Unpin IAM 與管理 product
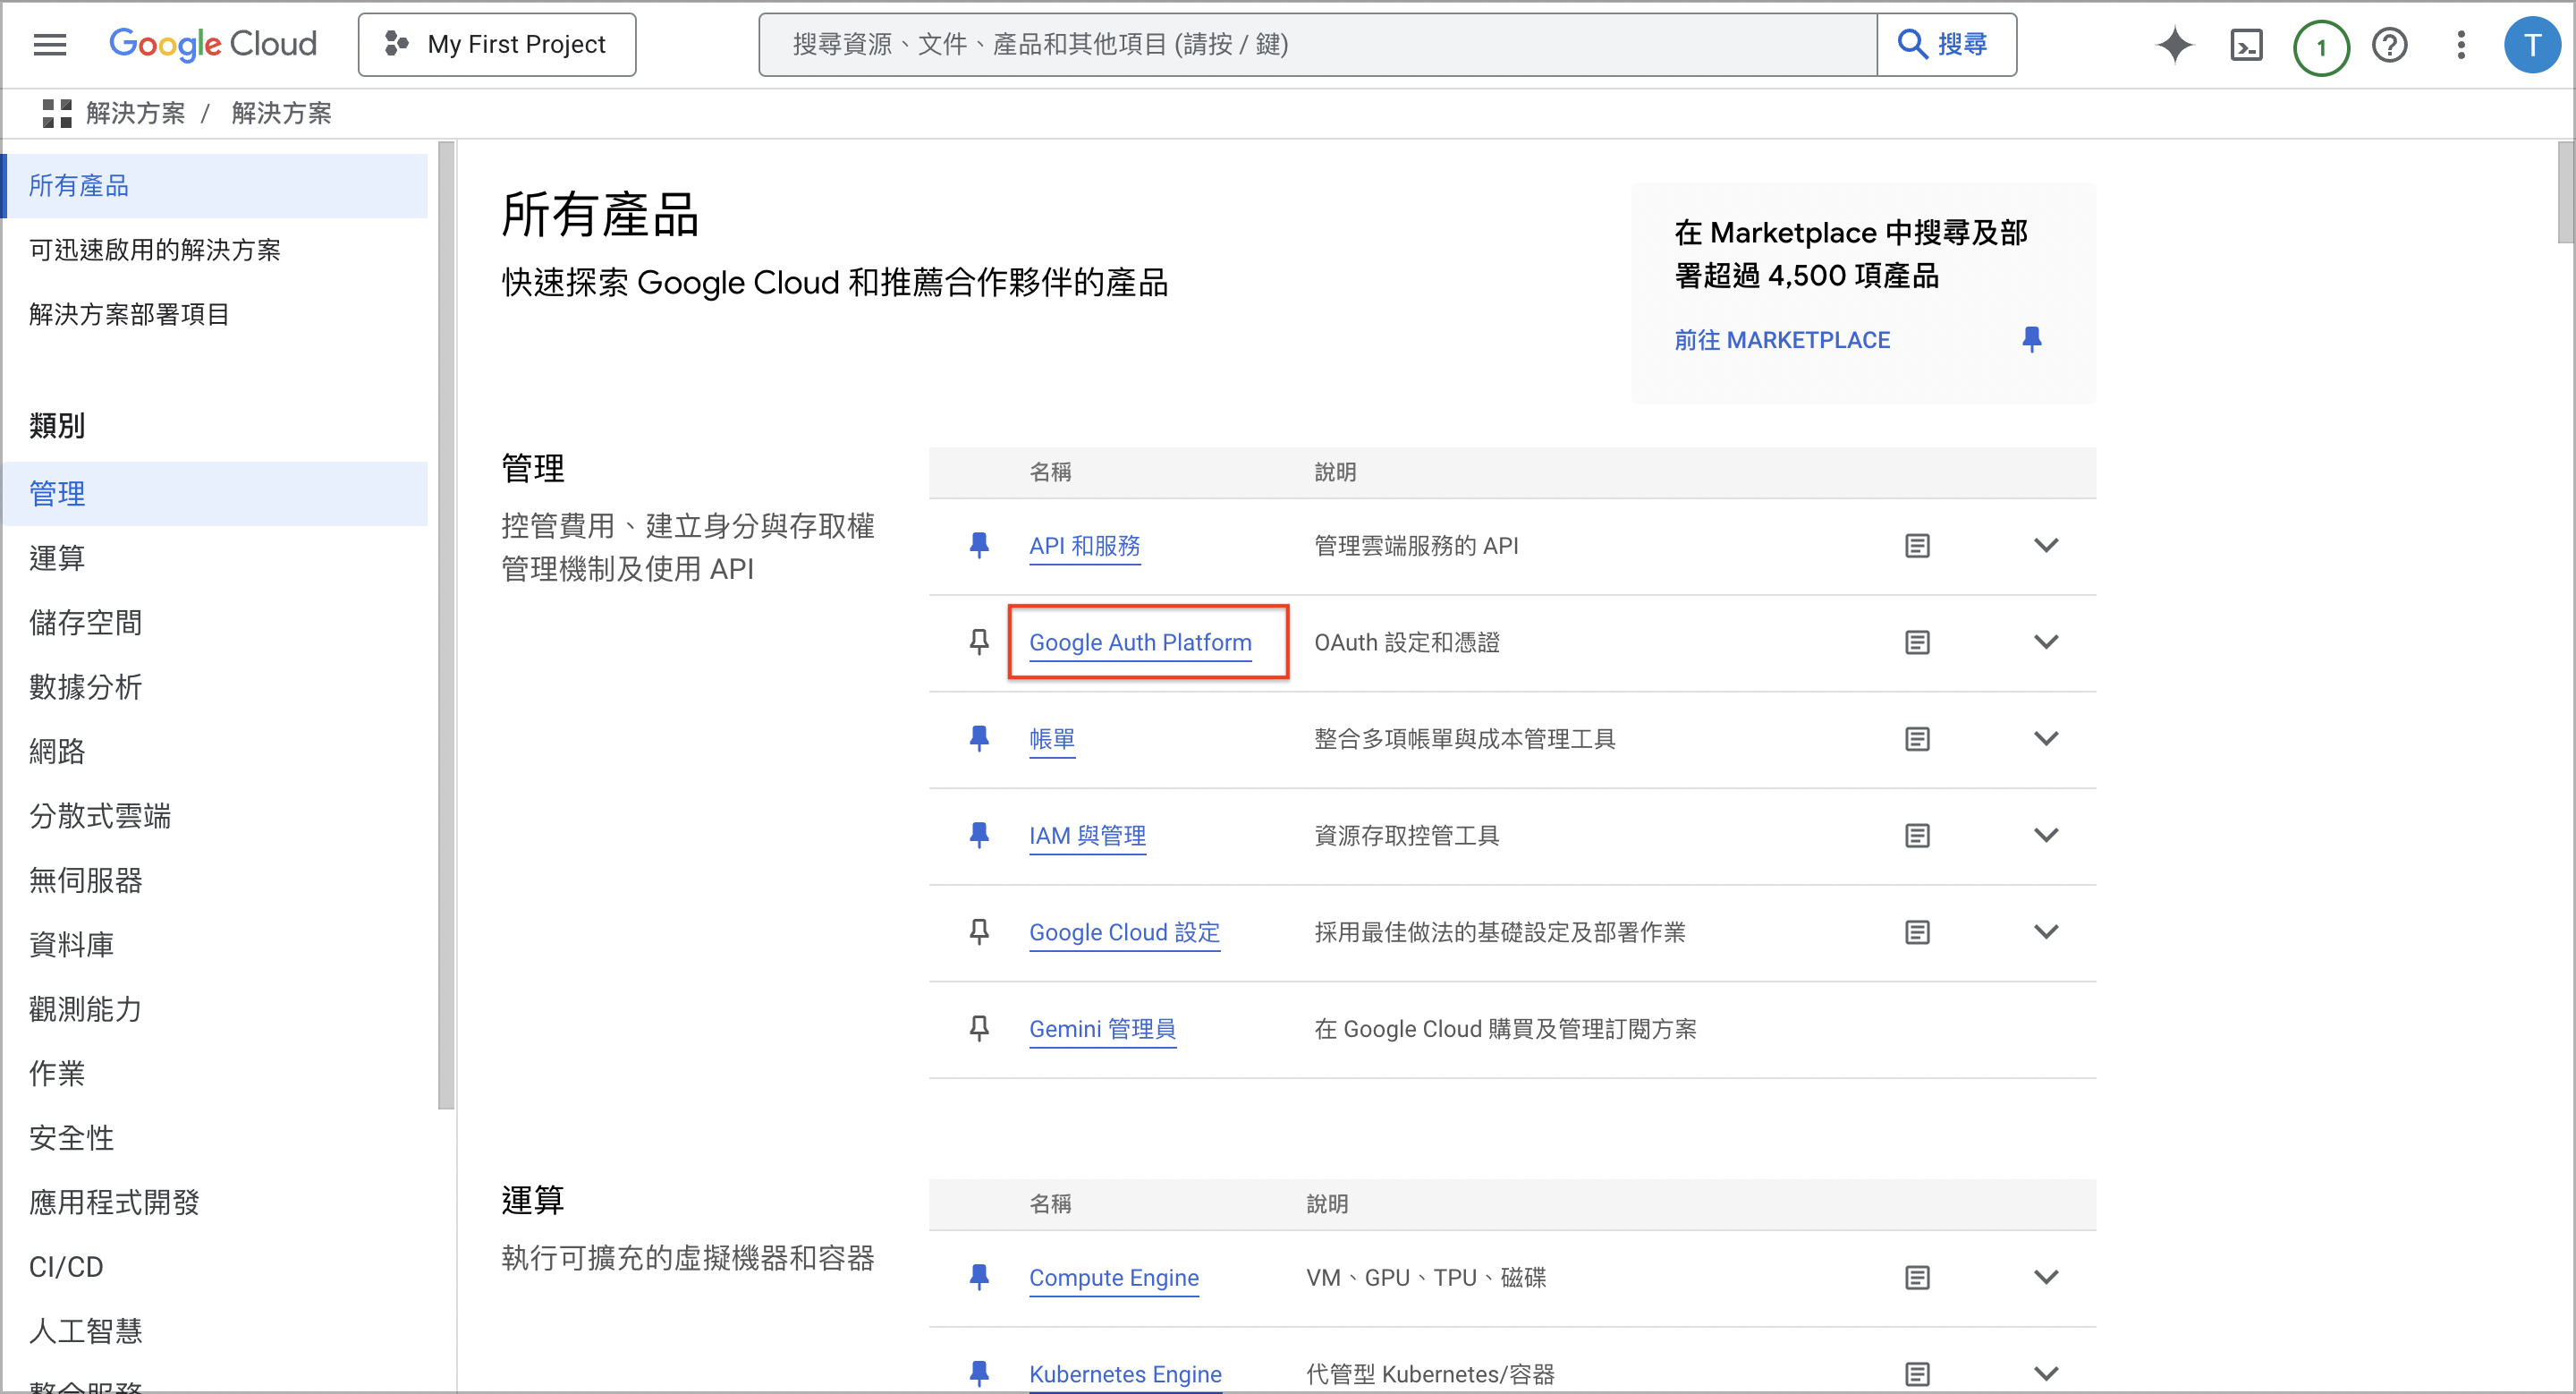 pos(979,835)
